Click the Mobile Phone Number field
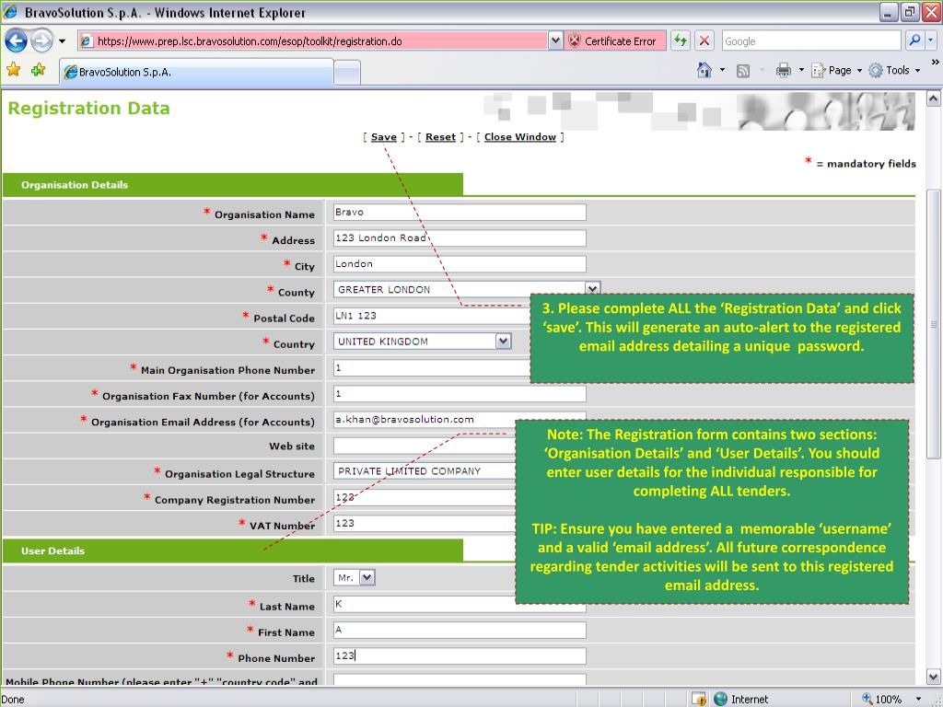 point(460,679)
